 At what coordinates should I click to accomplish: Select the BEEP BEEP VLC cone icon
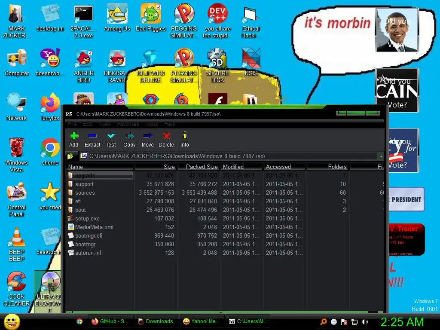(x=17, y=244)
